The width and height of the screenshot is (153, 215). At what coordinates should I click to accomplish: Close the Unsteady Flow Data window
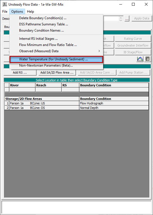pyautogui.click(x=146, y=5)
